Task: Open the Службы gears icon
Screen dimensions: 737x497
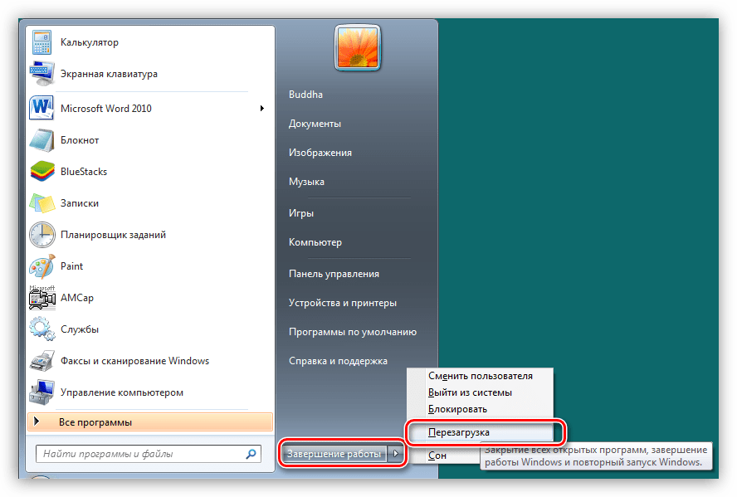Action: pos(41,329)
